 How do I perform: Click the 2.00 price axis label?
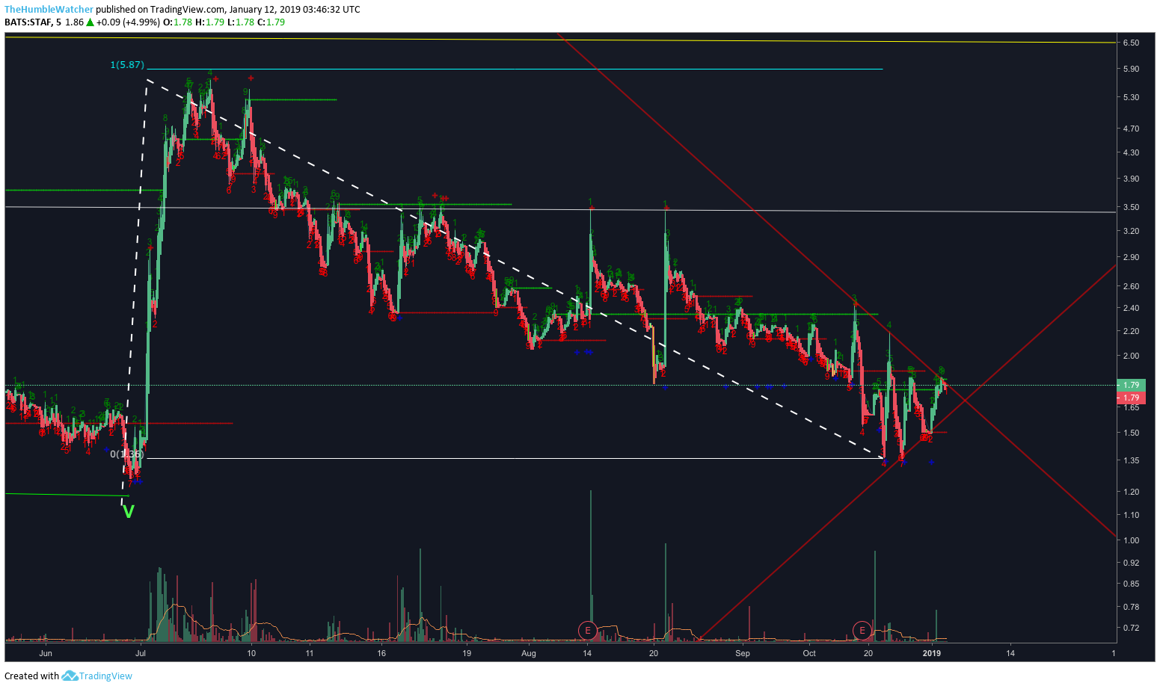coord(1131,356)
